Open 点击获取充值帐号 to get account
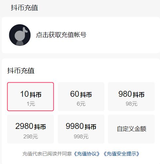This screenshot has width=160, height=164. pos(61,35)
